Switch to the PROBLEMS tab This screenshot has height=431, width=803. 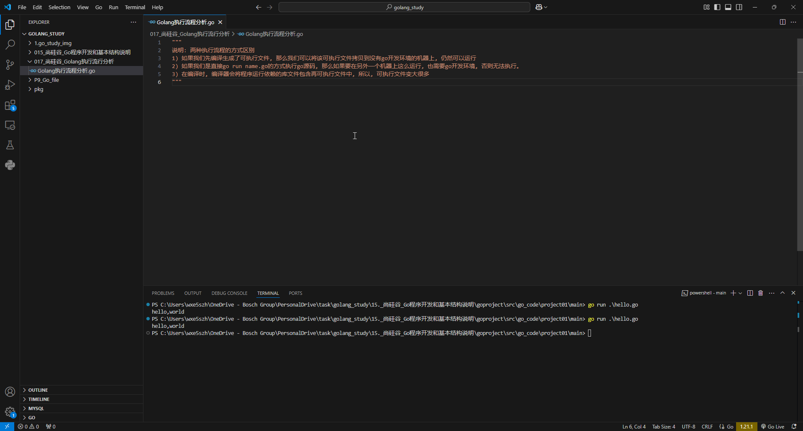click(x=163, y=293)
